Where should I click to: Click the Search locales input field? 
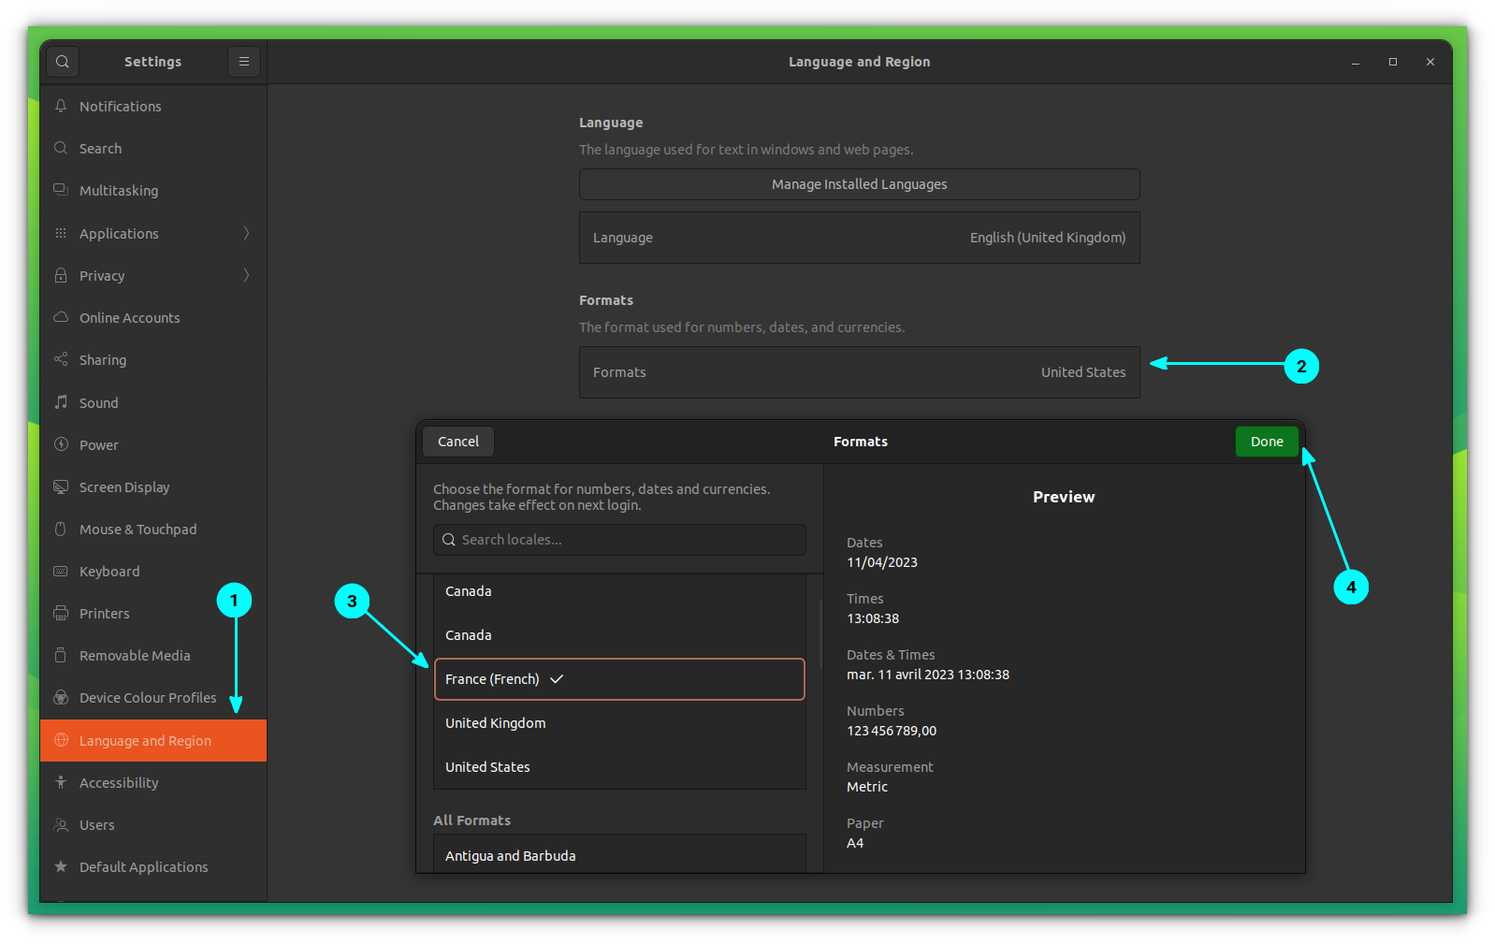(x=619, y=540)
